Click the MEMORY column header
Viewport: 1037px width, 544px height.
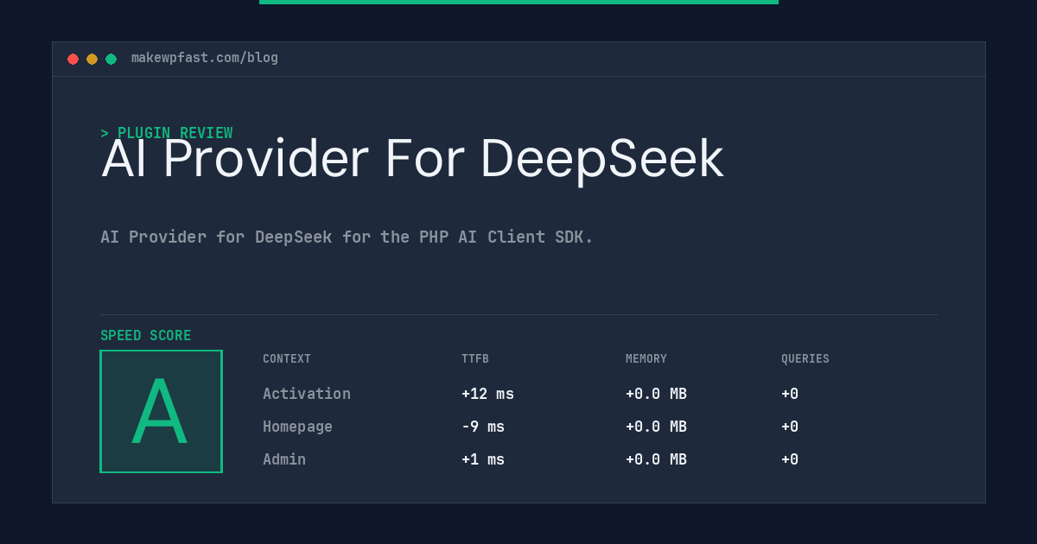pyautogui.click(x=646, y=359)
